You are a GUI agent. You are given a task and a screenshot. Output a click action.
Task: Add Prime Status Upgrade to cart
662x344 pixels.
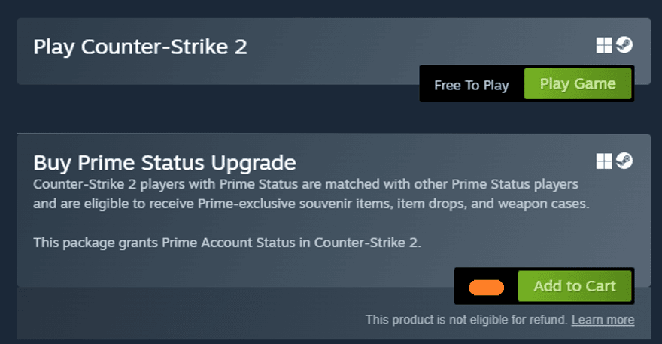tap(575, 286)
